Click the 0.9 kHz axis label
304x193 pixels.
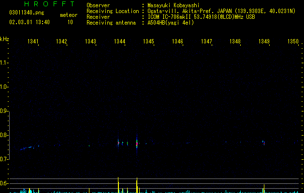pyautogui.click(x=4, y=111)
